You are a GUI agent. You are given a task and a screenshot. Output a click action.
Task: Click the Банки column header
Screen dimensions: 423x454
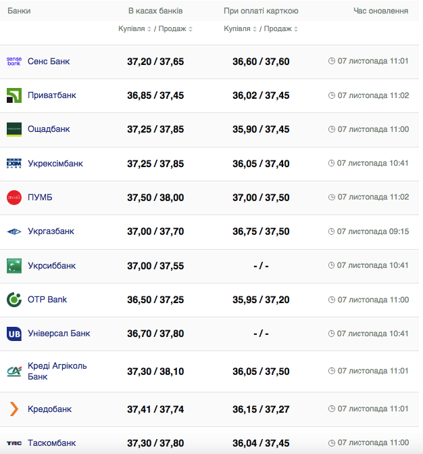[x=19, y=12]
